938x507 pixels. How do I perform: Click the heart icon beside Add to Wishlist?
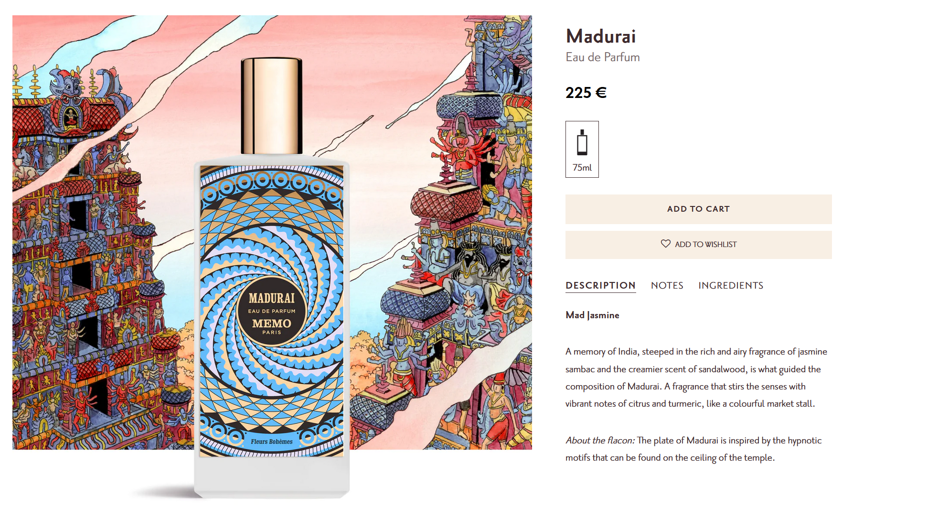point(665,244)
